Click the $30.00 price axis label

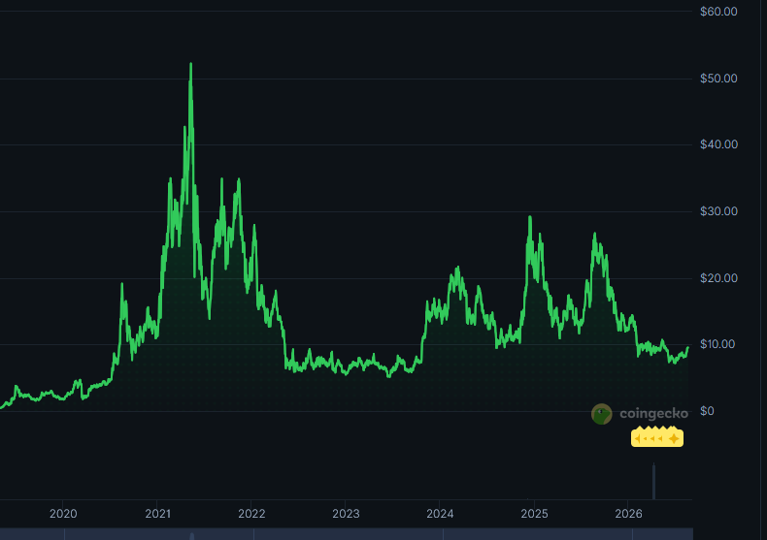(718, 211)
